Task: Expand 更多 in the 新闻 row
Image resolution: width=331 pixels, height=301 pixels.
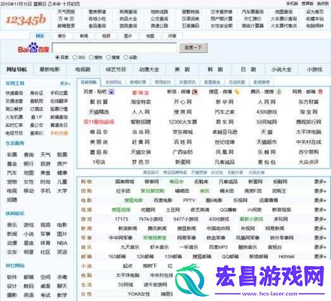Action: point(320,228)
